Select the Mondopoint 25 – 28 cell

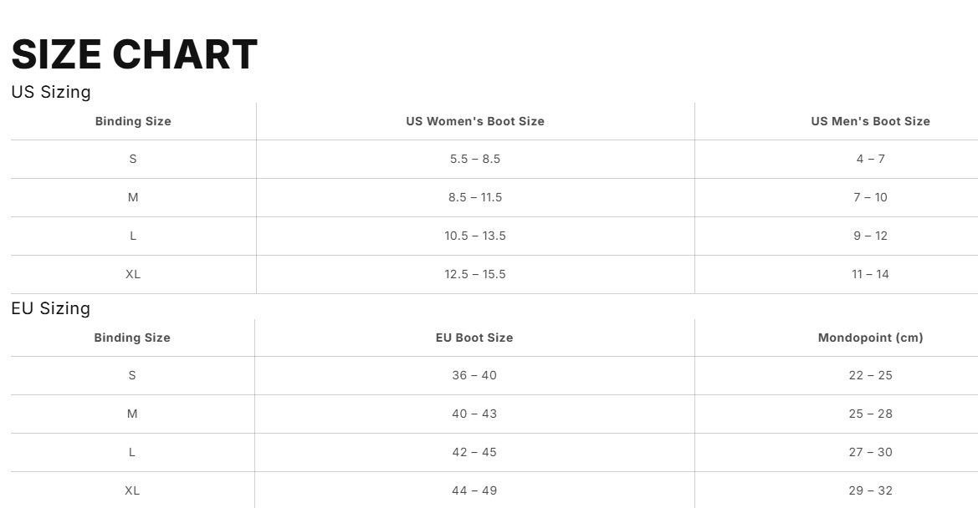[x=870, y=414]
